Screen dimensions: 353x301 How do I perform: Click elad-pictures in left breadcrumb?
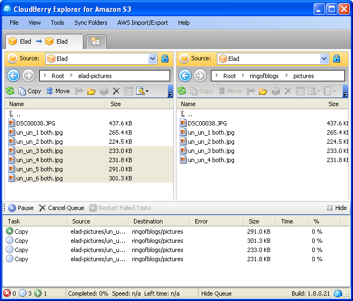pos(95,76)
